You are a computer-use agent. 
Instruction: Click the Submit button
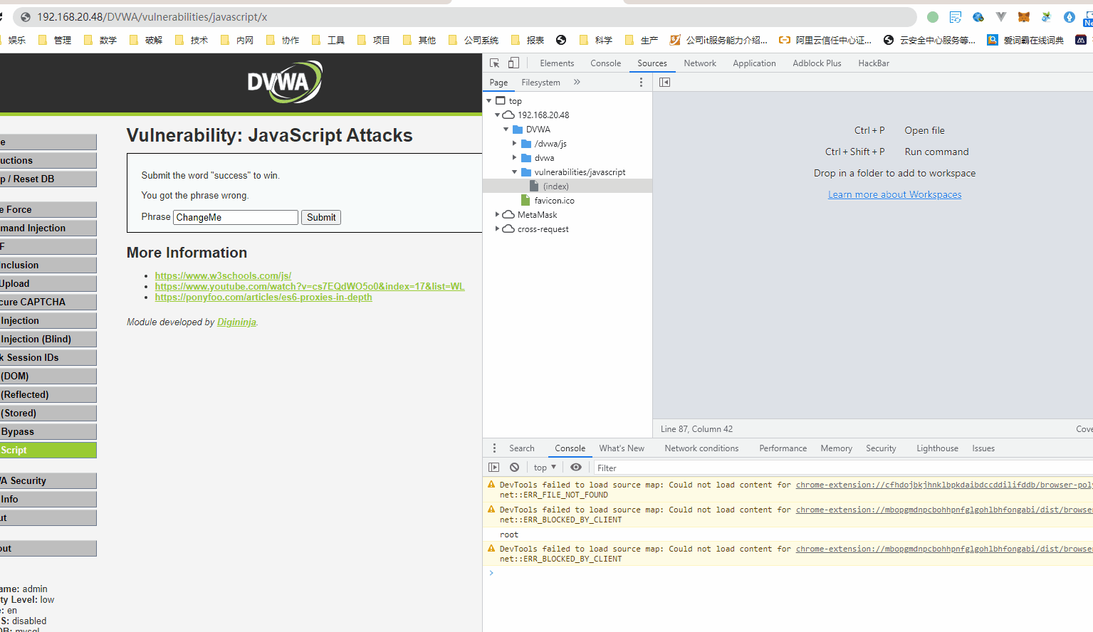[321, 218]
